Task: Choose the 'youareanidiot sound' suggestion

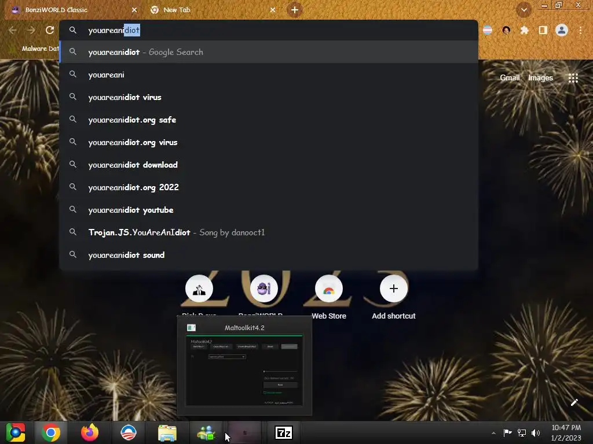Action: coord(269,255)
